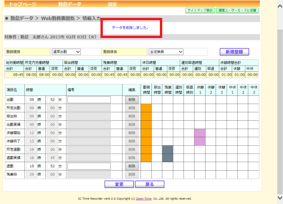283x204 pixels.
Task: Click the scrollbar up arrow
Action: (x=280, y=6)
